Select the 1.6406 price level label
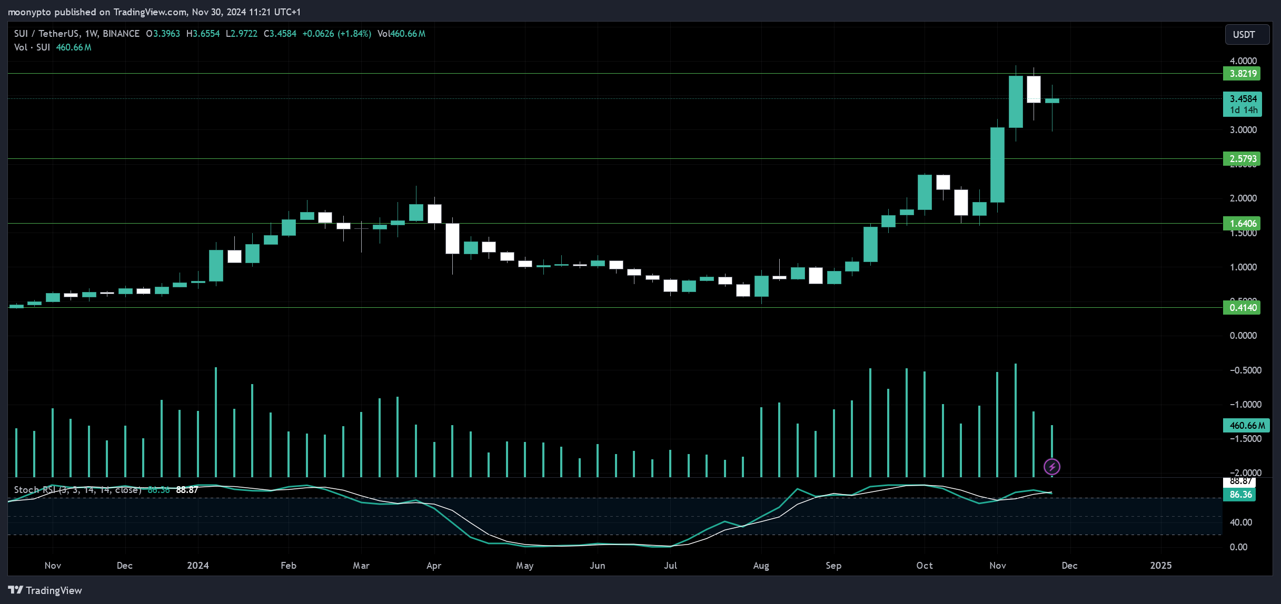Viewport: 1281px width, 604px height. click(1242, 223)
